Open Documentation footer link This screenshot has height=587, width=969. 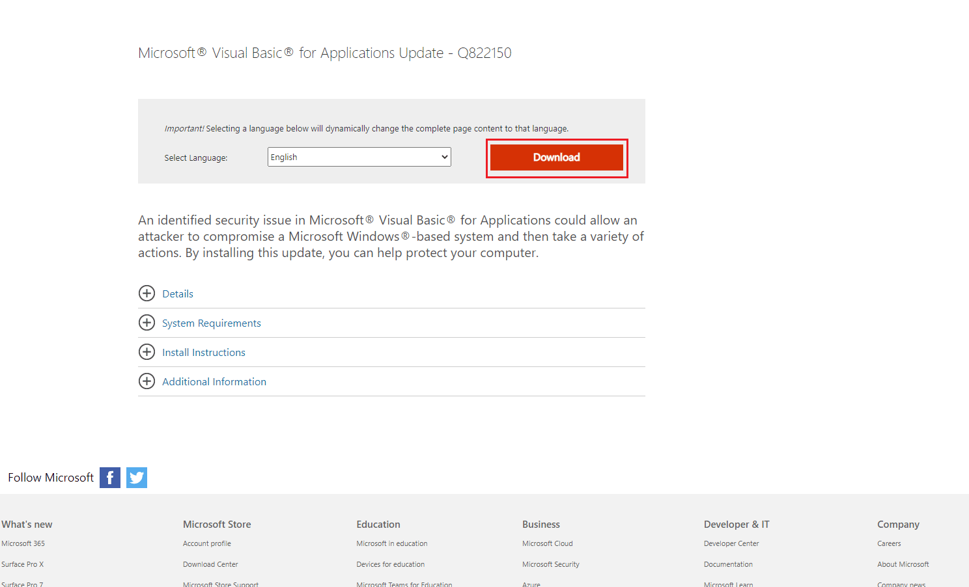click(728, 564)
